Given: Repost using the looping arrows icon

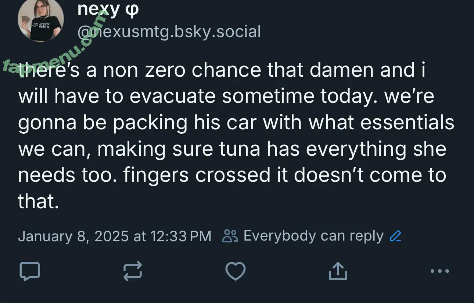Looking at the screenshot, I should coord(132,272).
